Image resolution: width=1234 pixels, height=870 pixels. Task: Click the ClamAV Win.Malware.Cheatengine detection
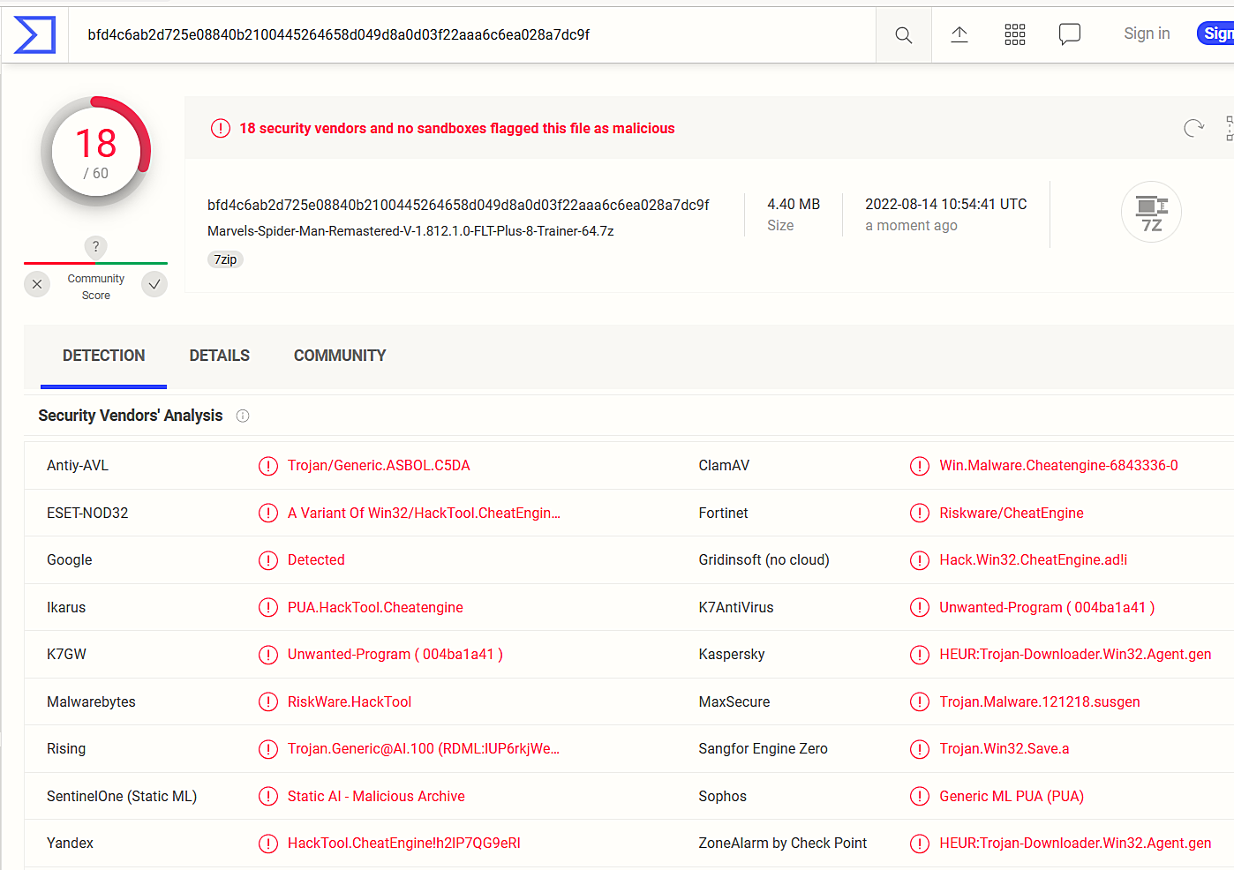tap(1057, 466)
